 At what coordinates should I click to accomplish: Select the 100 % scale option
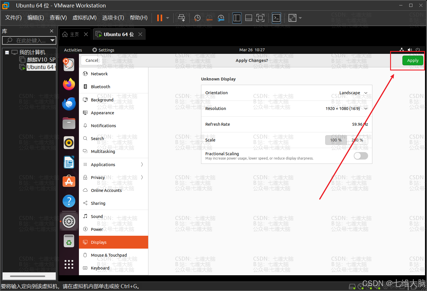point(336,140)
